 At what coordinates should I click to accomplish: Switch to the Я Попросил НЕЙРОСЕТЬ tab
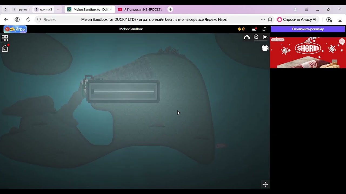(x=141, y=9)
